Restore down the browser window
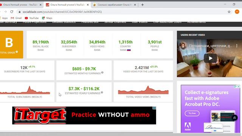Viewport: 242px width, 136px height. pos(234,4)
